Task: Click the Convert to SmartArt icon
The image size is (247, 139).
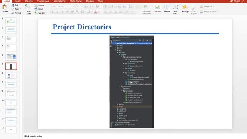Action: click(145, 7)
